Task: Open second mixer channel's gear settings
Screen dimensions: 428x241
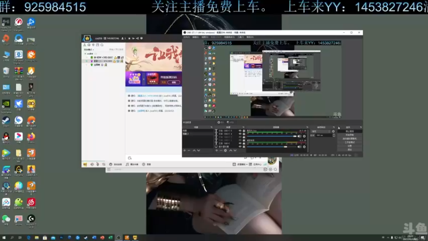Action: click(x=304, y=147)
